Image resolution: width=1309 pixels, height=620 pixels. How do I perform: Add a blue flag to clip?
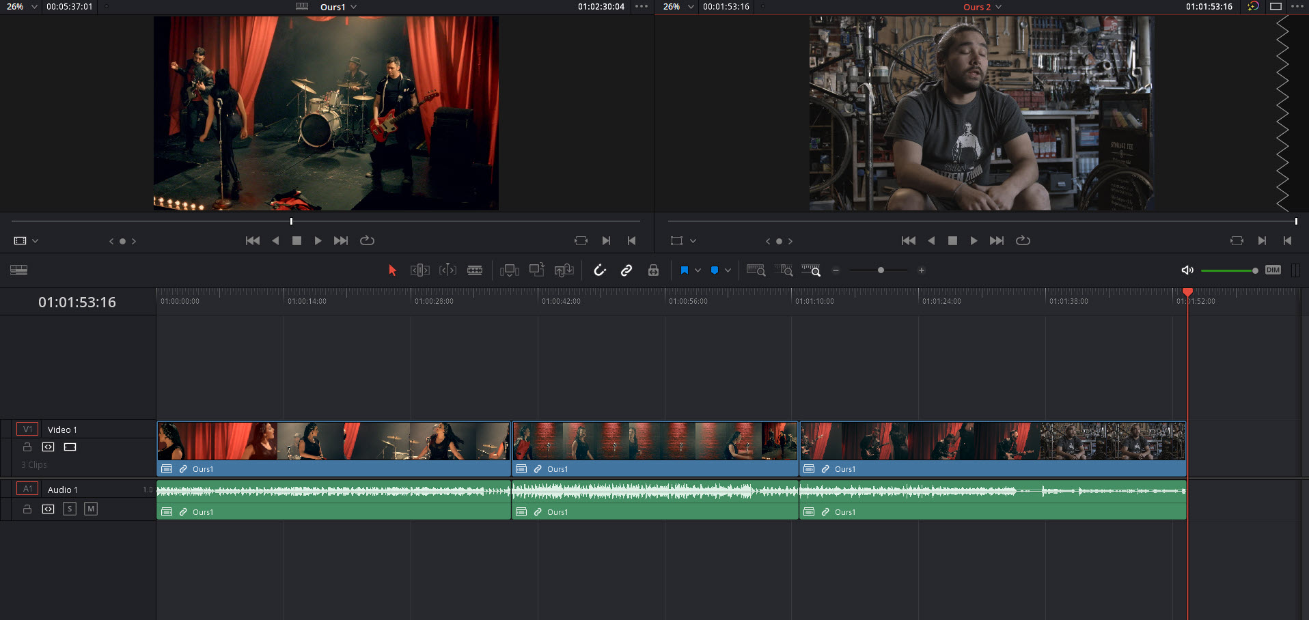684,270
